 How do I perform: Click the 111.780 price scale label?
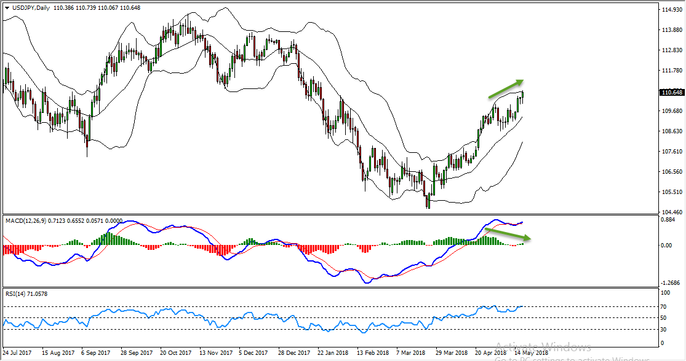click(673, 70)
